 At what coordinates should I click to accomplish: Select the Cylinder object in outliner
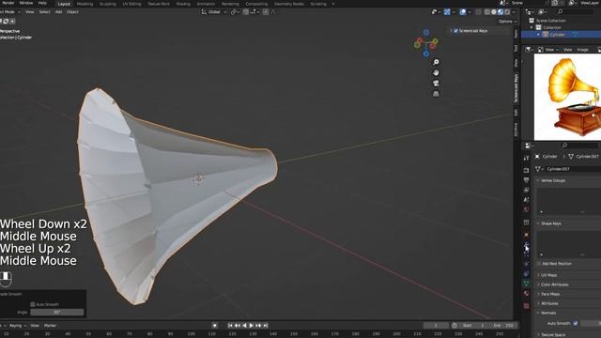557,35
